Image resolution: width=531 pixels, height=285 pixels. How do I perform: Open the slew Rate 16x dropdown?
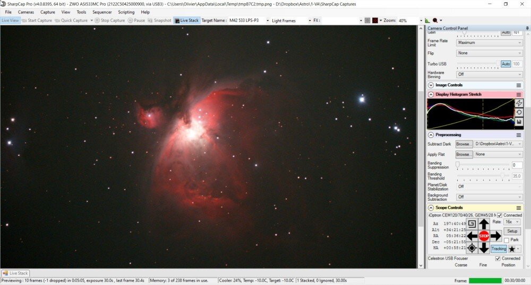(512, 222)
